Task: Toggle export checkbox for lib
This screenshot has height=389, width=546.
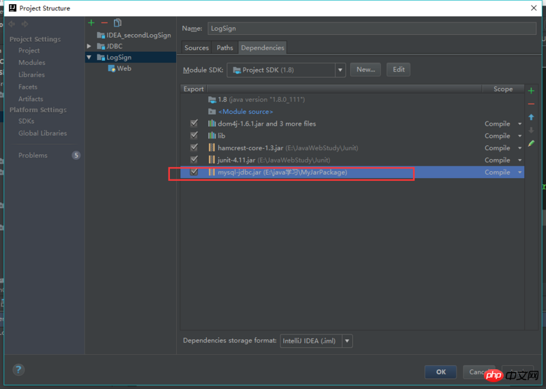Action: click(194, 136)
